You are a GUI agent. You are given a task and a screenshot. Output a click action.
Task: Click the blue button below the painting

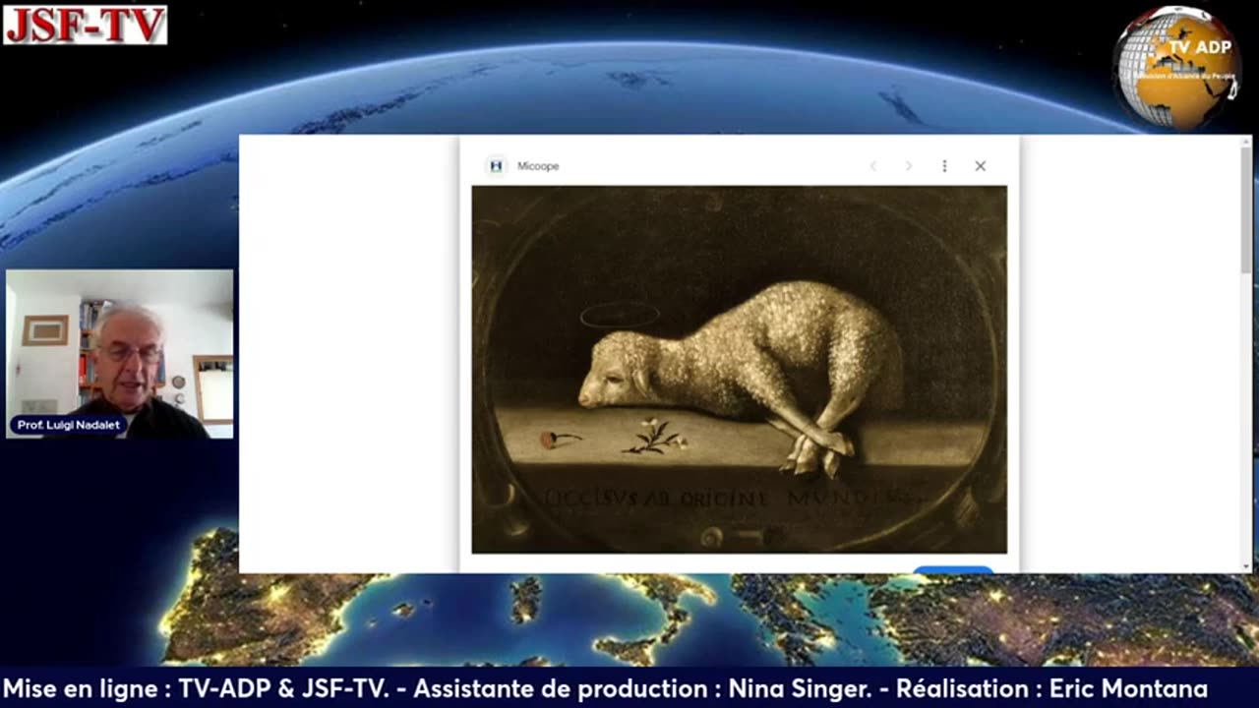pyautogui.click(x=953, y=568)
